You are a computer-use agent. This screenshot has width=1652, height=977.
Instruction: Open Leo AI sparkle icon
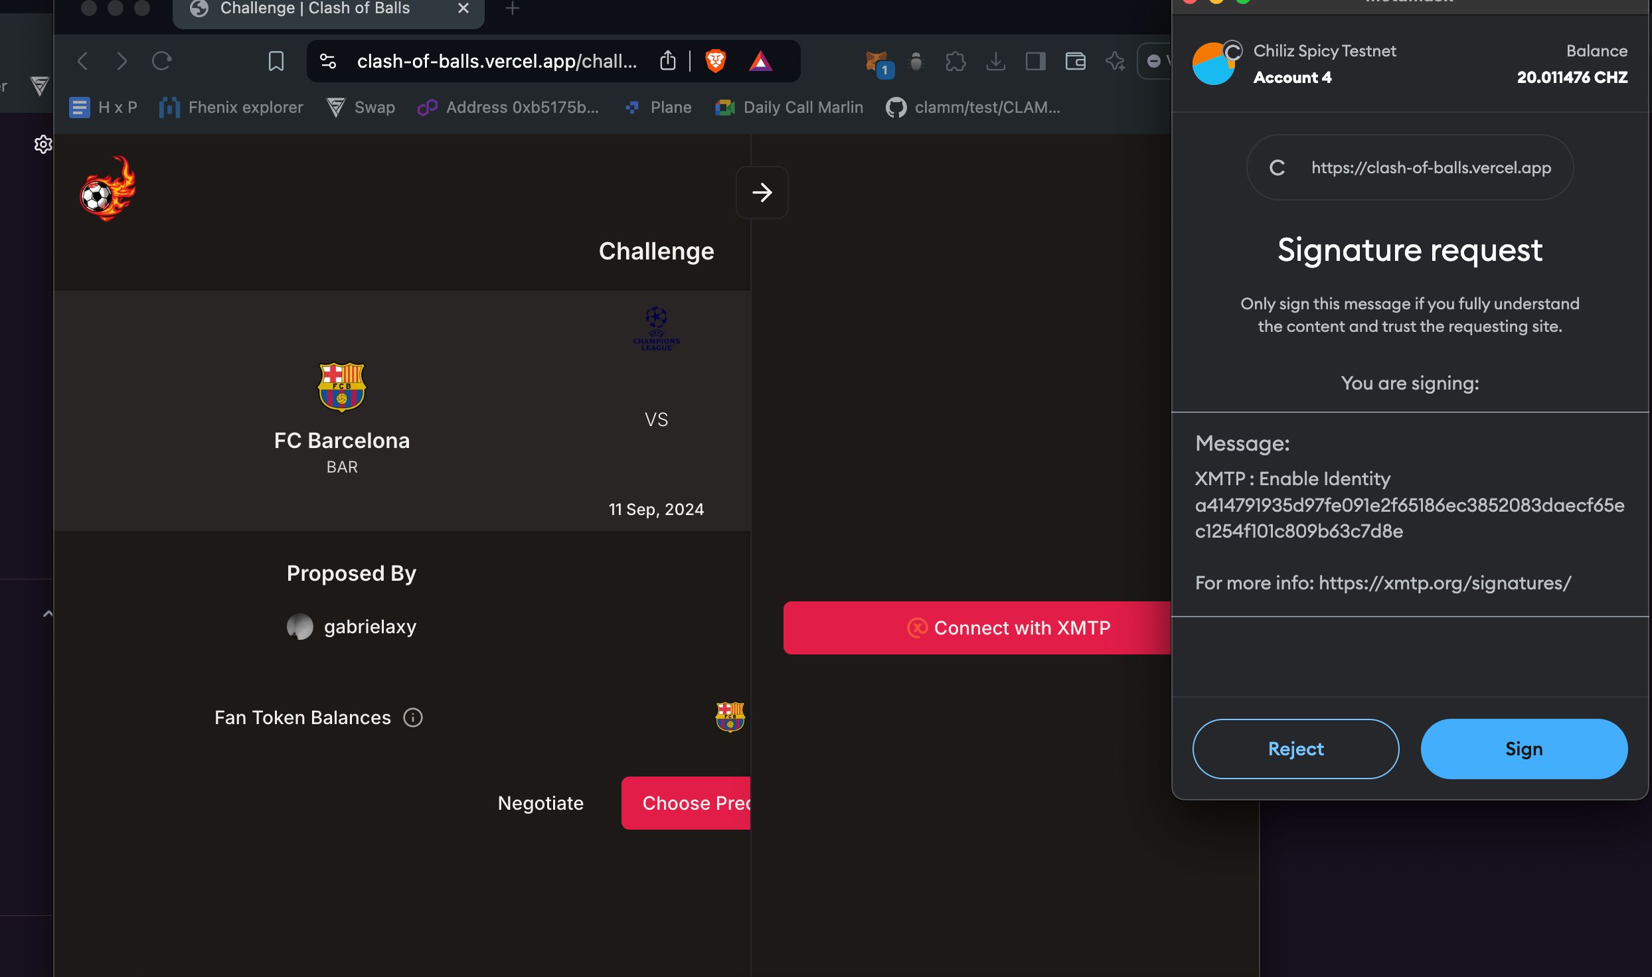(x=1115, y=61)
